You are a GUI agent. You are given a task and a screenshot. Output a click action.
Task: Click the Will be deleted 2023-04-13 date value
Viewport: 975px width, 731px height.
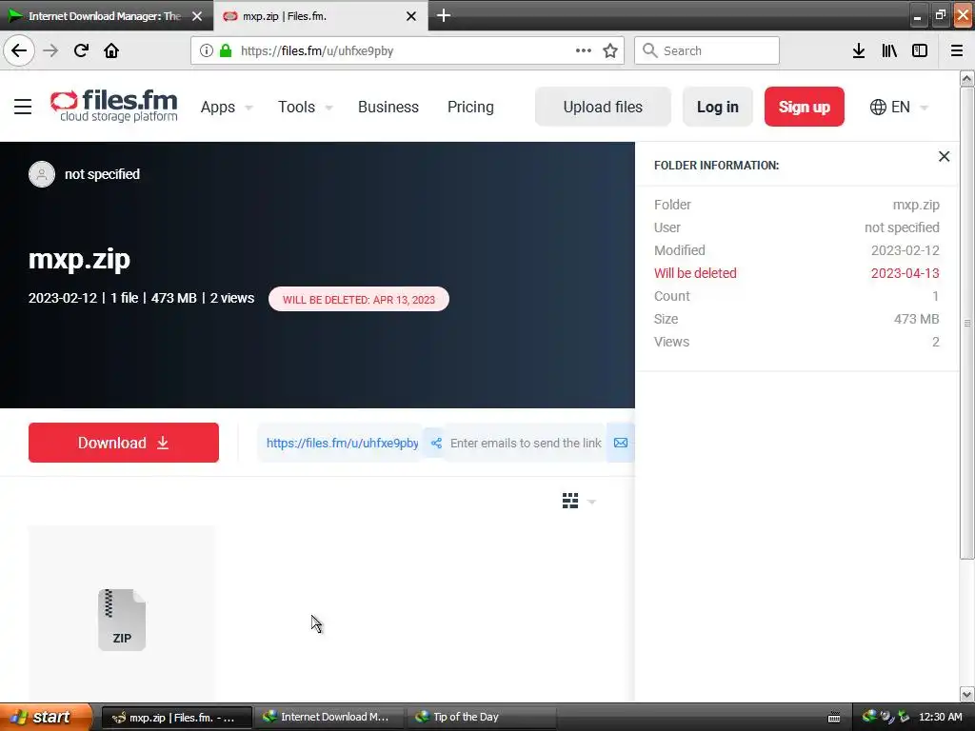[905, 273]
